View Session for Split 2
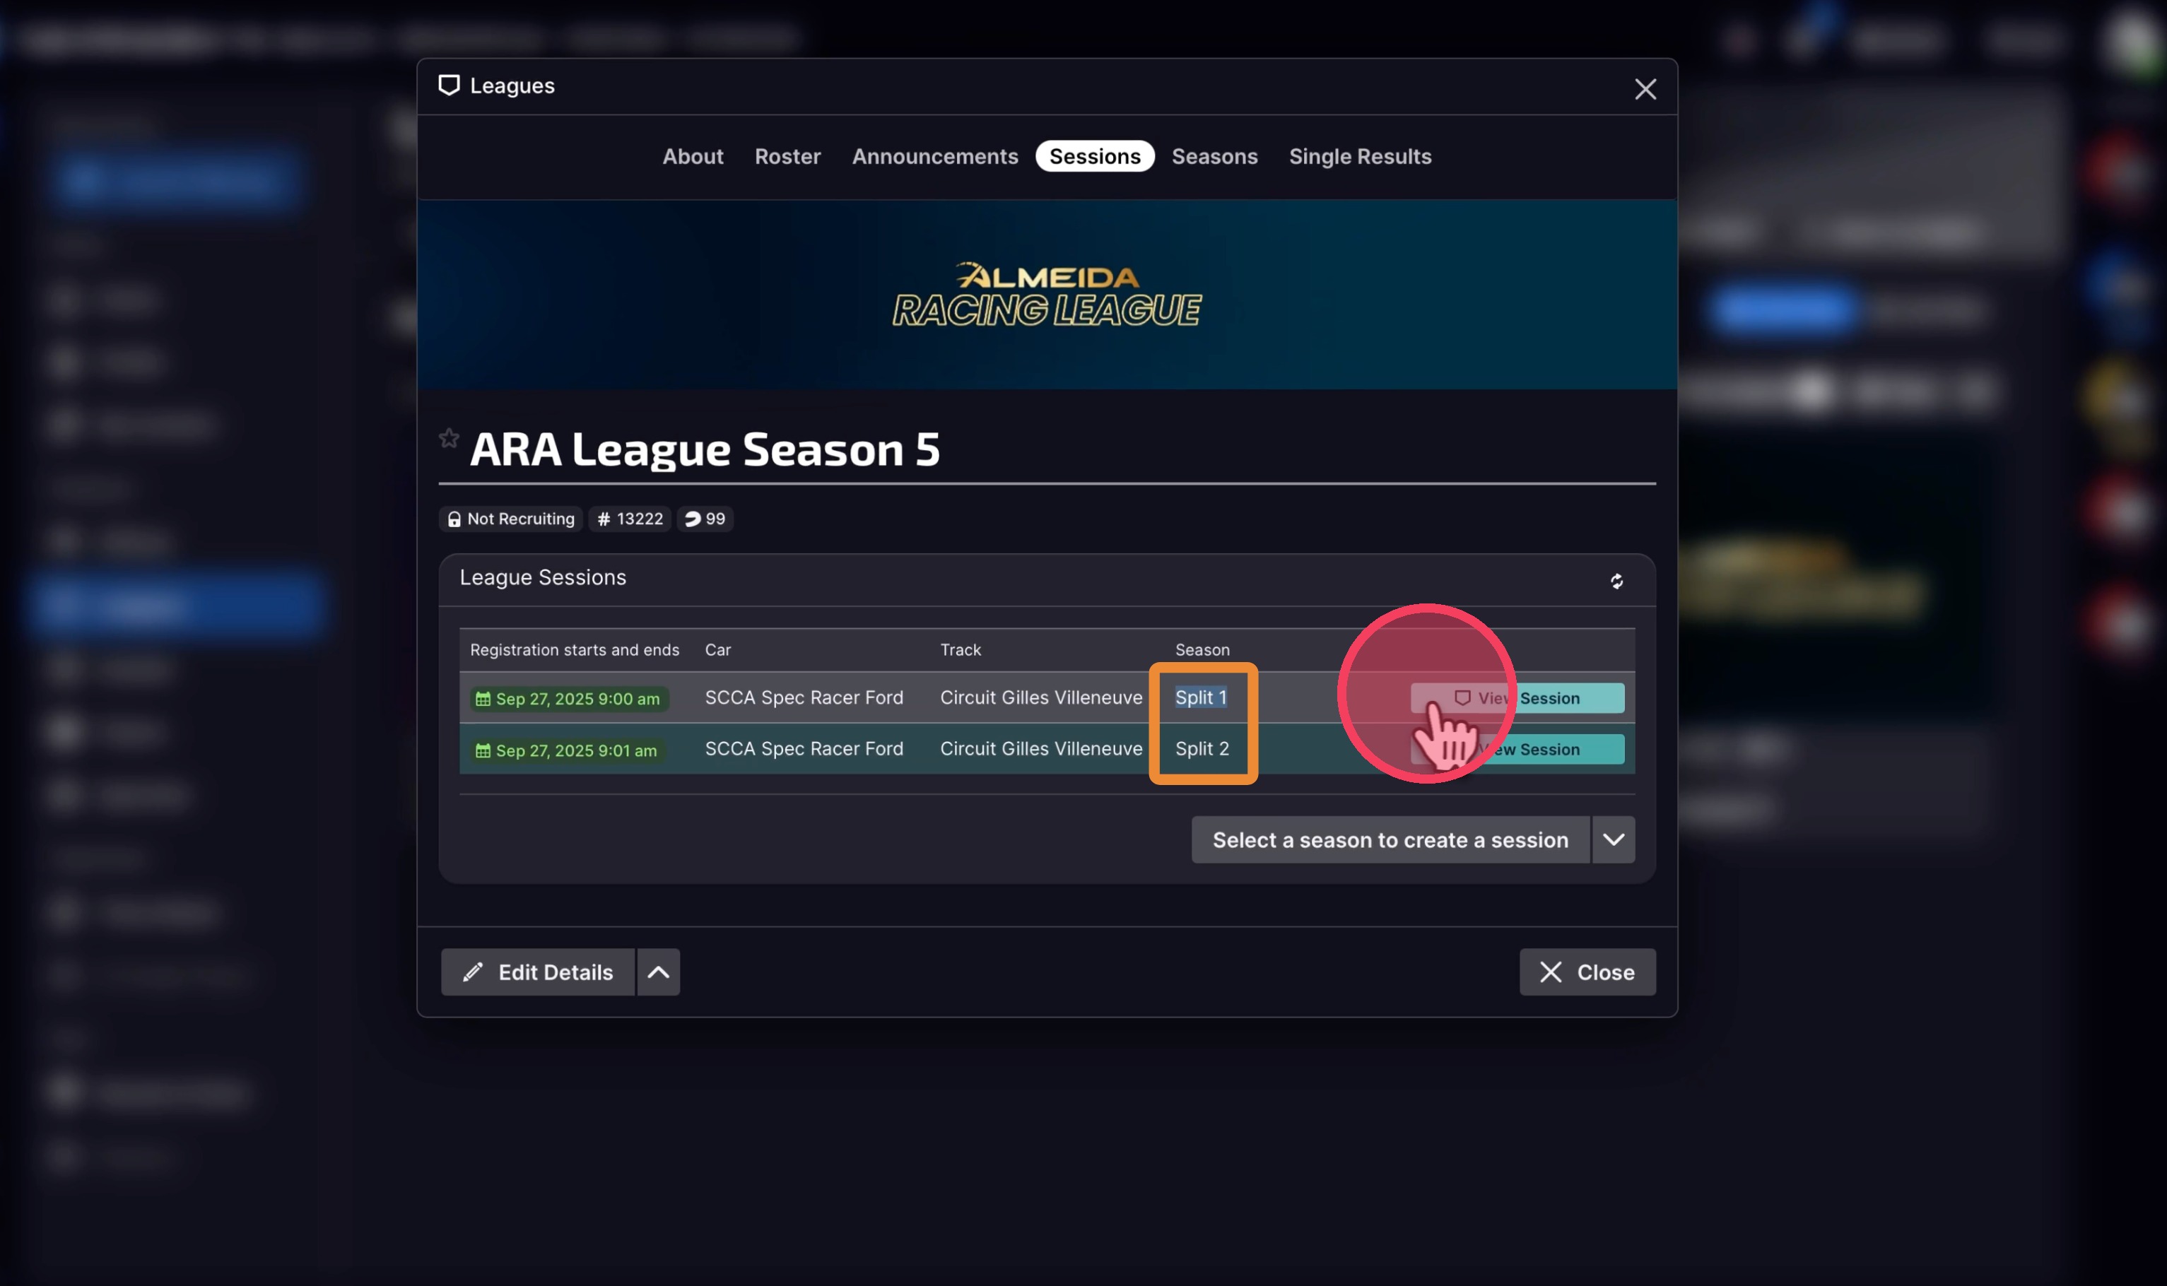 [1517, 750]
